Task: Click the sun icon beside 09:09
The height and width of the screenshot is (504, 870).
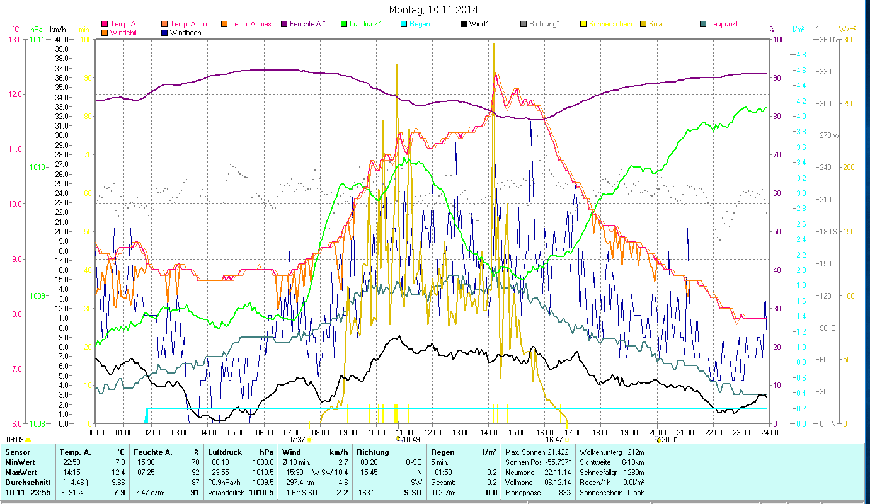Action: click(28, 440)
